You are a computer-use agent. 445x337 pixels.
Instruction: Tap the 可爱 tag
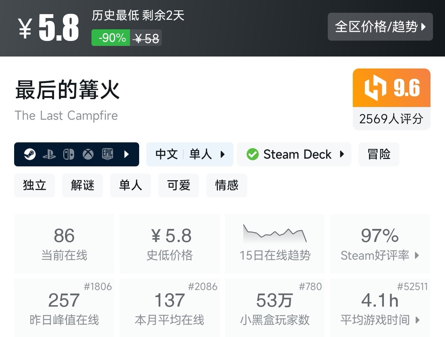point(179,185)
